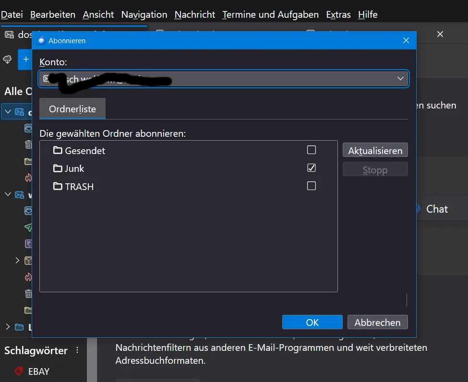Expand the bottom local folders entry
Image resolution: width=468 pixels, height=382 pixels.
tap(8, 327)
